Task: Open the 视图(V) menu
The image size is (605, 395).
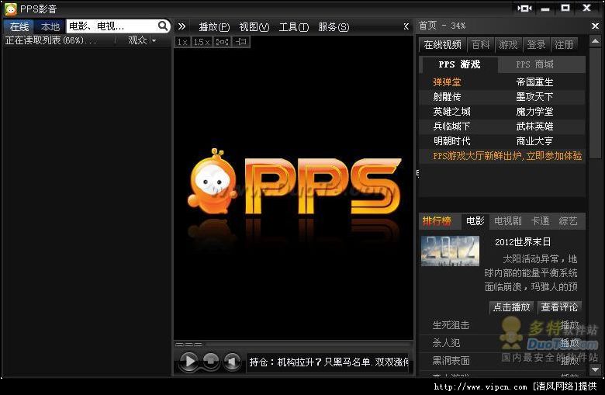Action: click(x=254, y=26)
